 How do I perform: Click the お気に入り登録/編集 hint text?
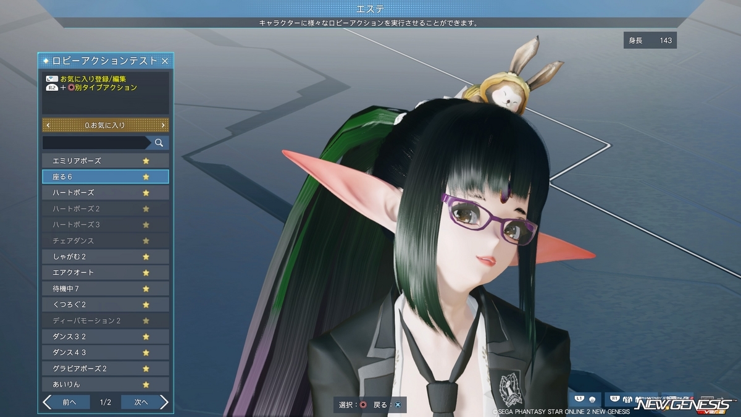click(93, 79)
